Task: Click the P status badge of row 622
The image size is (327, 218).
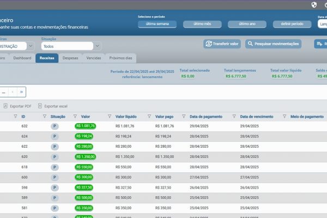Action: (x=55, y=147)
